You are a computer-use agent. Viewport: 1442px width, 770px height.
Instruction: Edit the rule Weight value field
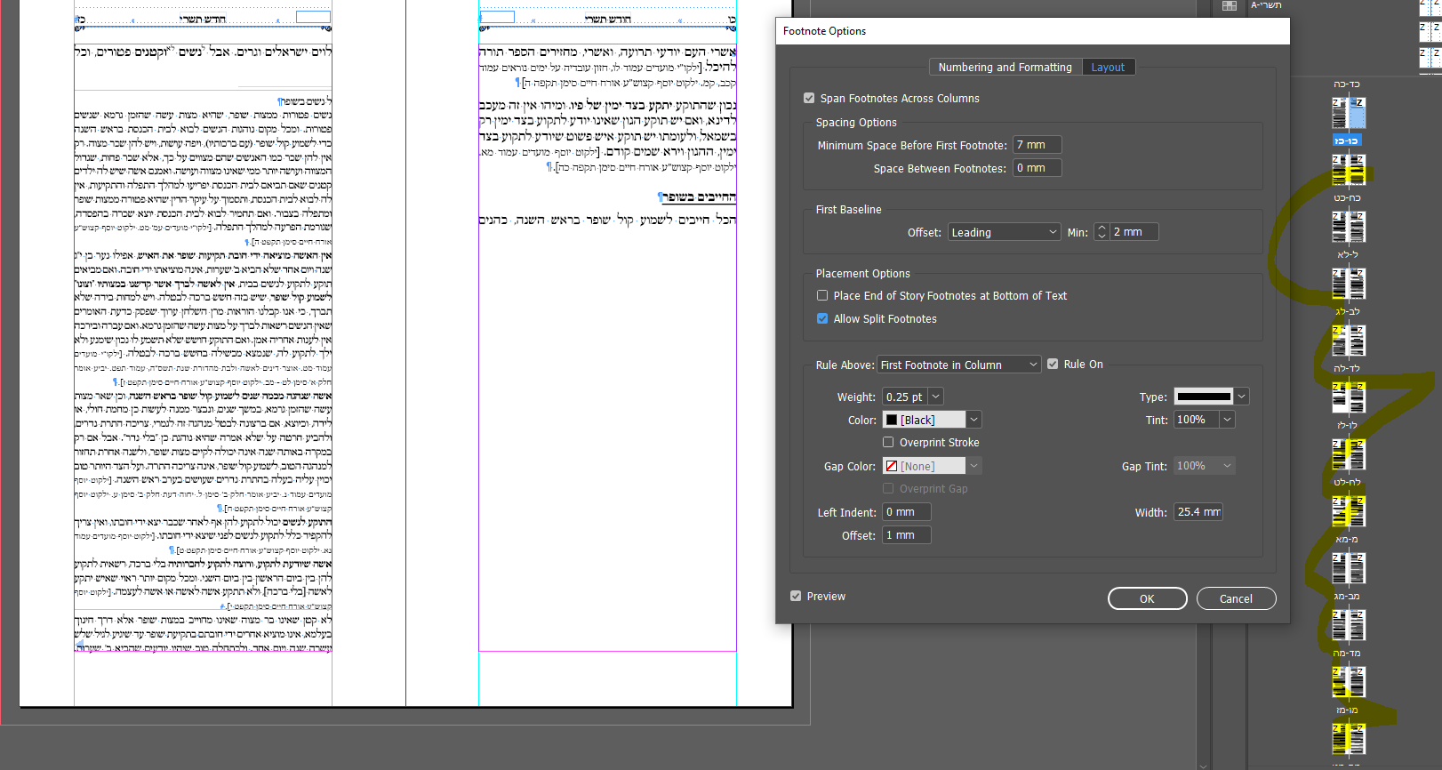click(906, 397)
